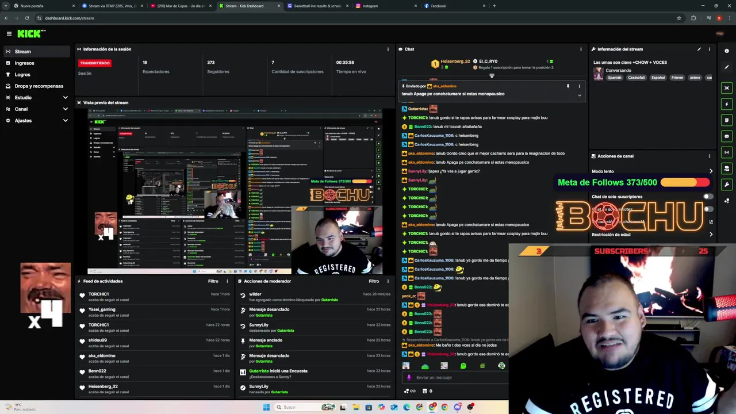Screen dimensions: 736x414
Task: Open Restricción de edad settings arrow
Action: point(711,235)
